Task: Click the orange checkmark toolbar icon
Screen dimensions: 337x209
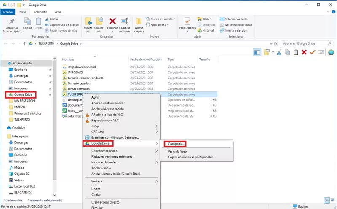Action: [312, 52]
